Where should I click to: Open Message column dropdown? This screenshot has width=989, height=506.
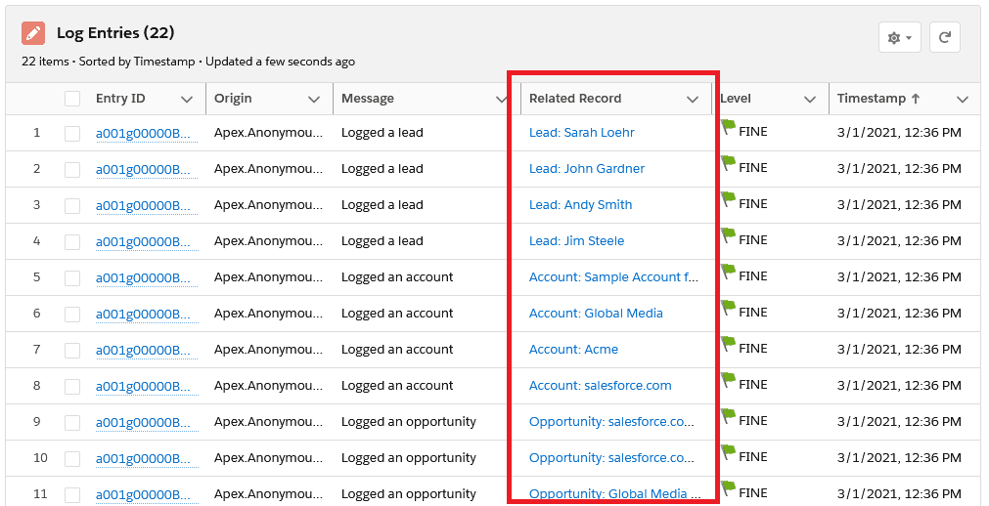tap(502, 99)
